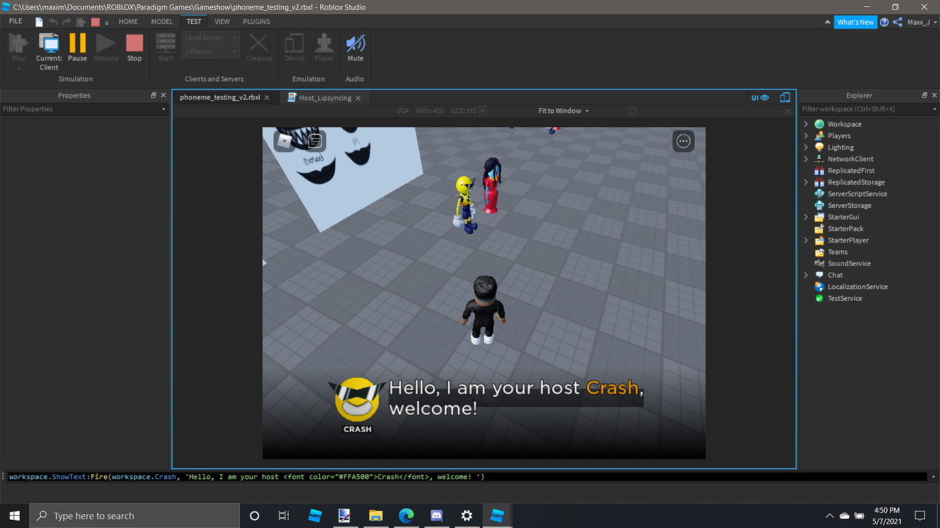This screenshot has width=940, height=528.
Task: Click the Filter workspace search field
Action: [868, 109]
